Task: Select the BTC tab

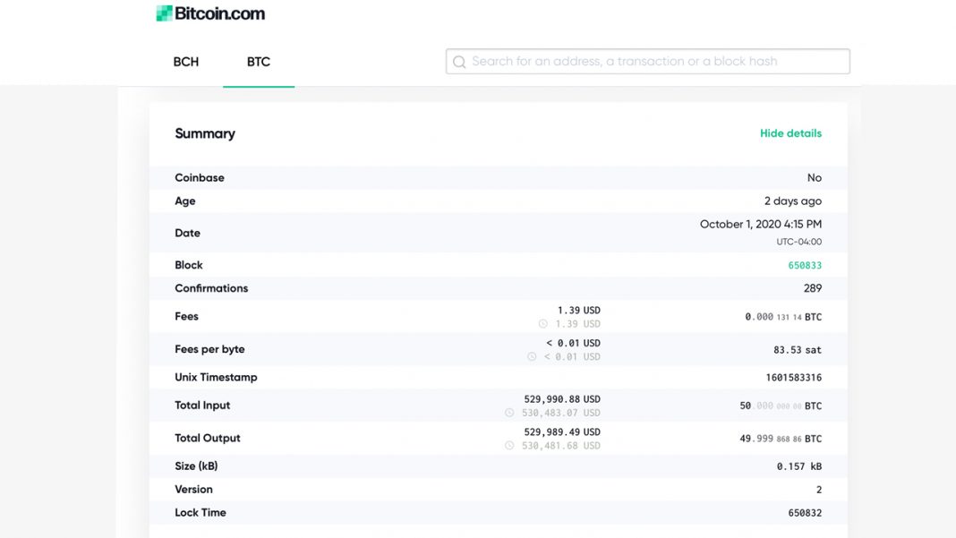Action: point(259,62)
